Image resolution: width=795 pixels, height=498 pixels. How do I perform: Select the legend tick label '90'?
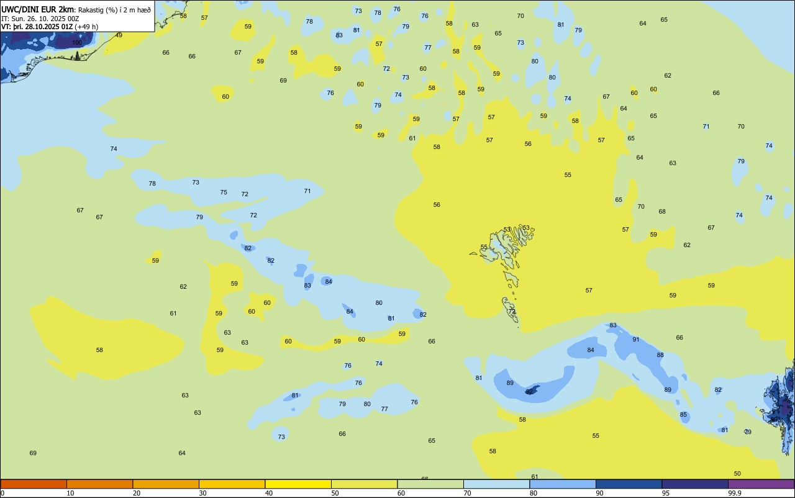pyautogui.click(x=600, y=493)
